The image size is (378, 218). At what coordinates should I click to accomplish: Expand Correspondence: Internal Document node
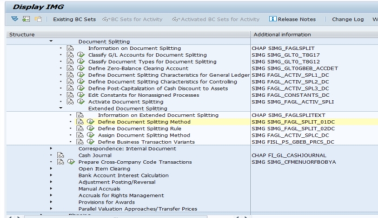point(51,148)
